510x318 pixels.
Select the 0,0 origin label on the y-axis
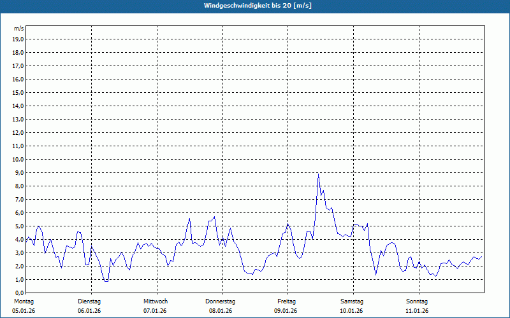coord(20,293)
